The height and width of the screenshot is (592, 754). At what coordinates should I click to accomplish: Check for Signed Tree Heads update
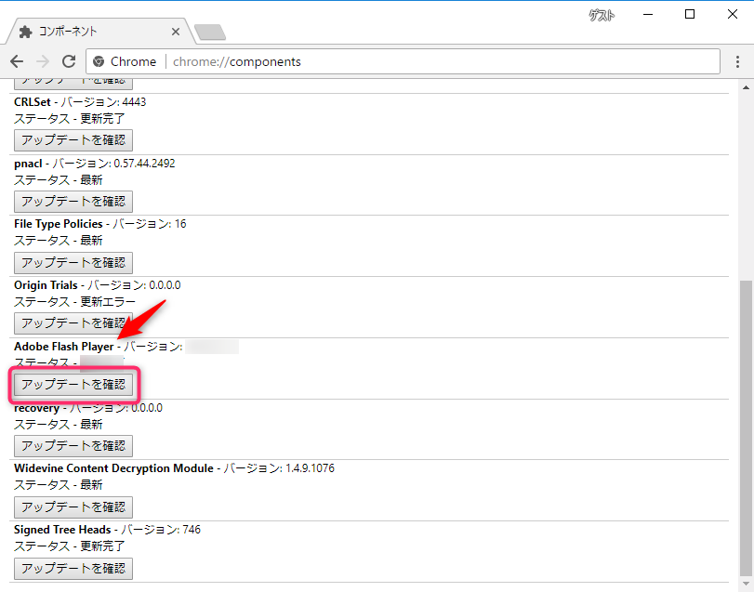coord(73,568)
